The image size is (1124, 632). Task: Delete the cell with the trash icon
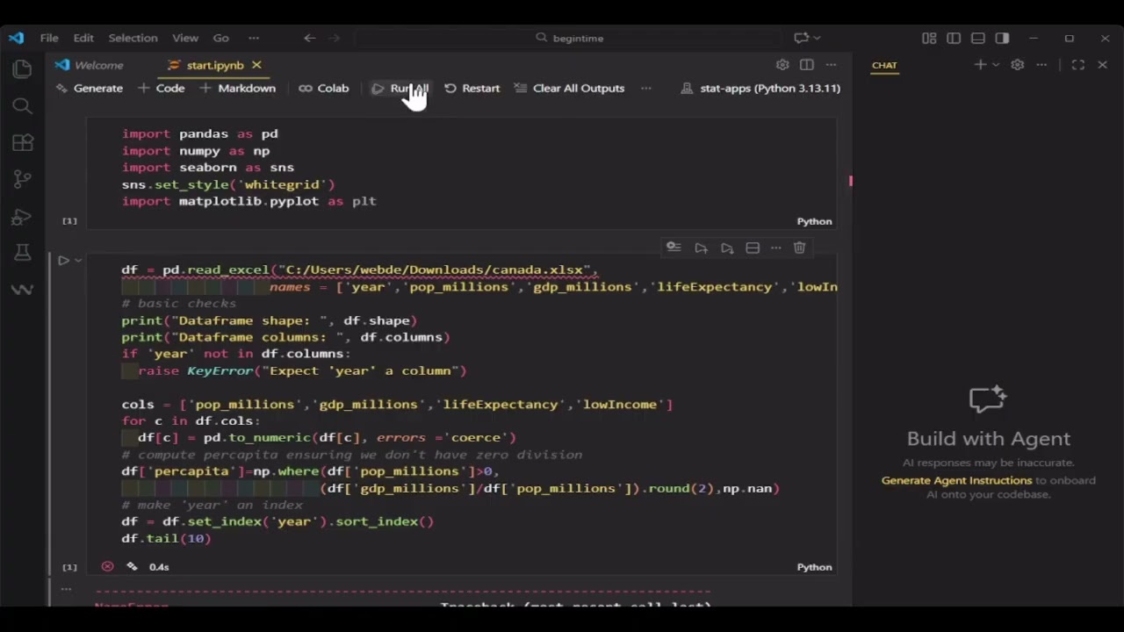click(x=799, y=248)
